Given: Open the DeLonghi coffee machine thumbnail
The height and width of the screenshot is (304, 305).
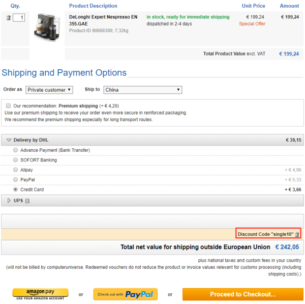Looking at the screenshot, I should click(47, 27).
